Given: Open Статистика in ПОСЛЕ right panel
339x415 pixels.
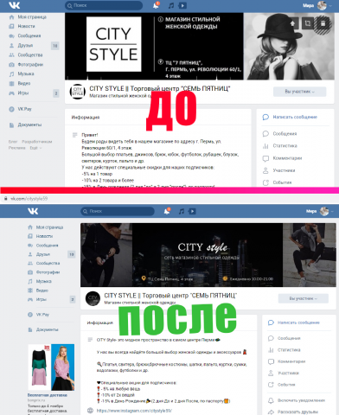Looking at the screenshot, I should coord(285,350).
